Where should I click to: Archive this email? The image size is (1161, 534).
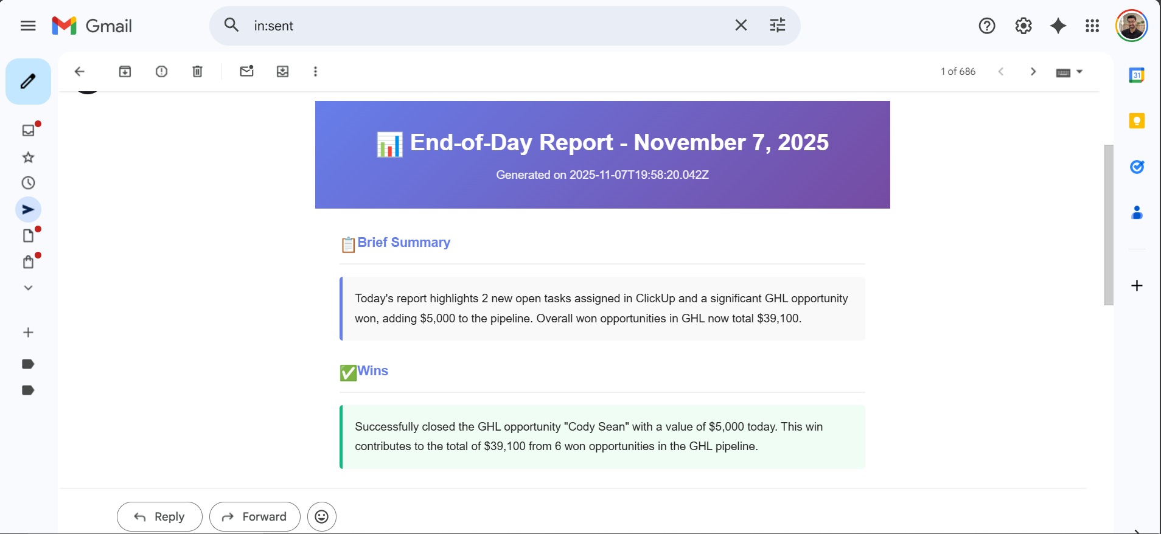coord(125,72)
